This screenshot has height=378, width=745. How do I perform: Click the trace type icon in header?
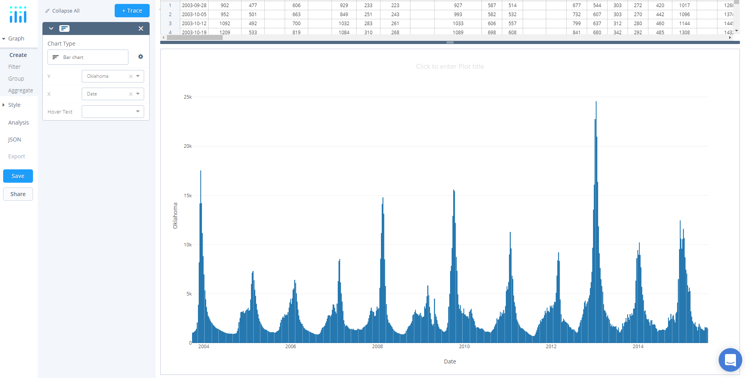click(x=64, y=28)
